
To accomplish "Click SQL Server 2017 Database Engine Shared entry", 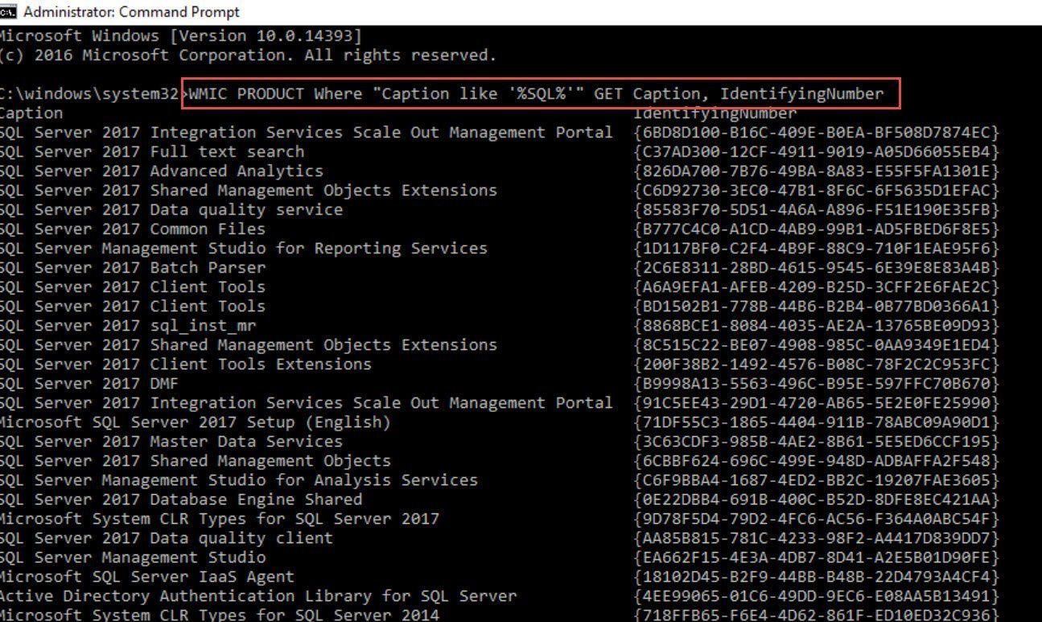I will pos(181,500).
